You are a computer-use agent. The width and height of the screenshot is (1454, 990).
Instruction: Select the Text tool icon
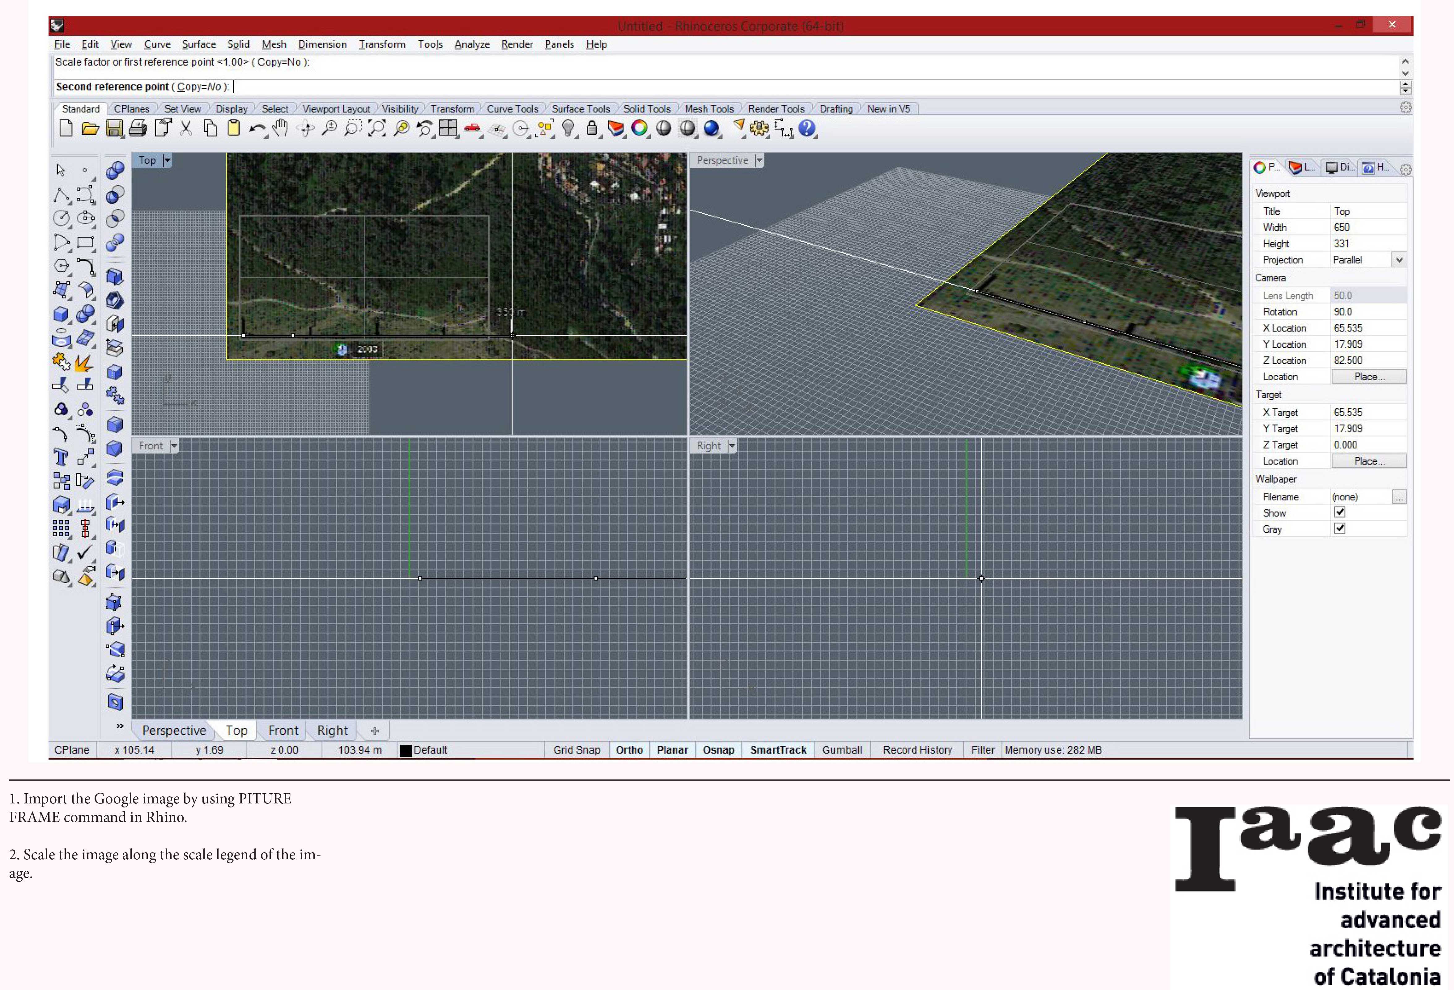tap(61, 457)
